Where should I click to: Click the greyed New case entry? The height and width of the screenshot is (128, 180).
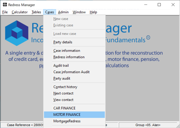point(74,19)
